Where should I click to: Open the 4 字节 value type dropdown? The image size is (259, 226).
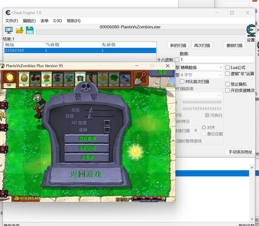click(202, 75)
